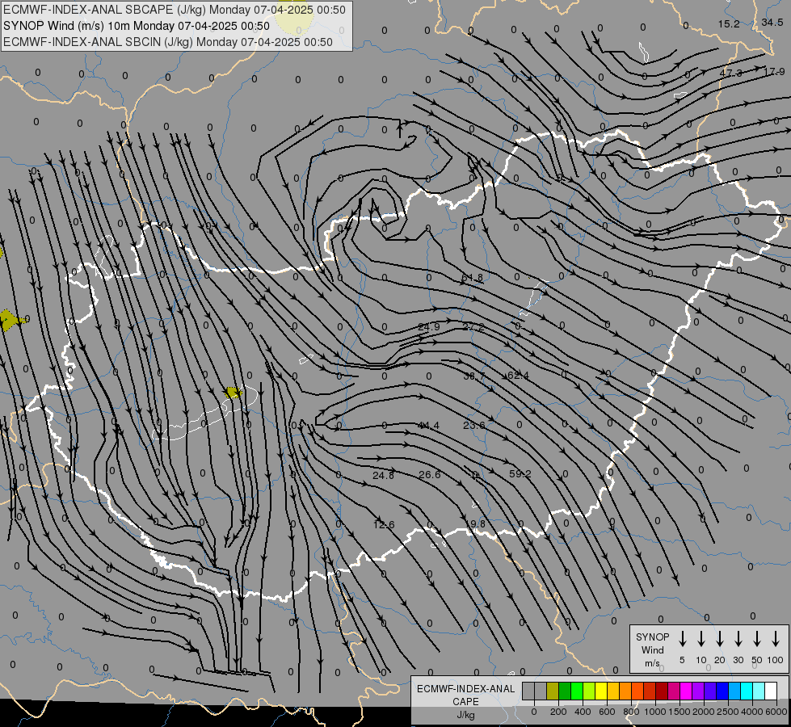Screen dimensions: 791x727
Task: Click the 47.3 value on the map
Action: point(730,74)
